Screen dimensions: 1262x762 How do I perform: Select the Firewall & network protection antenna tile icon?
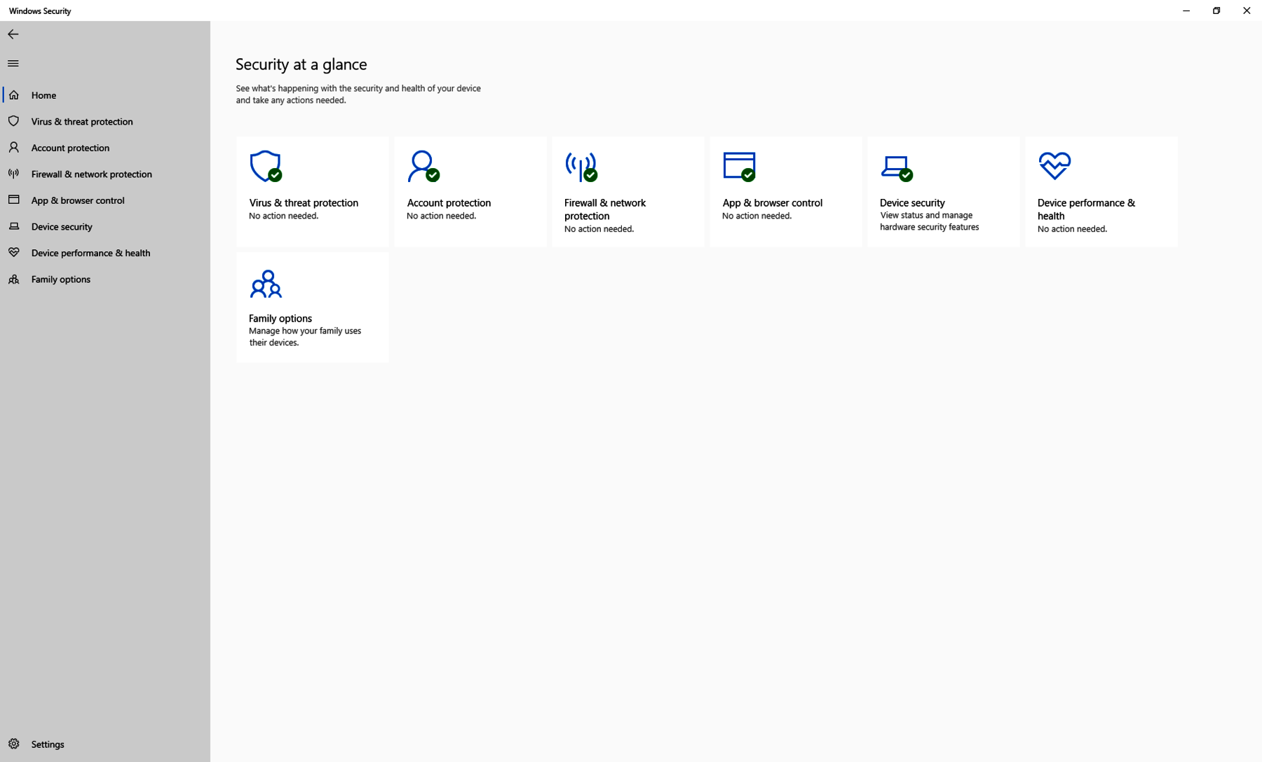(x=581, y=167)
